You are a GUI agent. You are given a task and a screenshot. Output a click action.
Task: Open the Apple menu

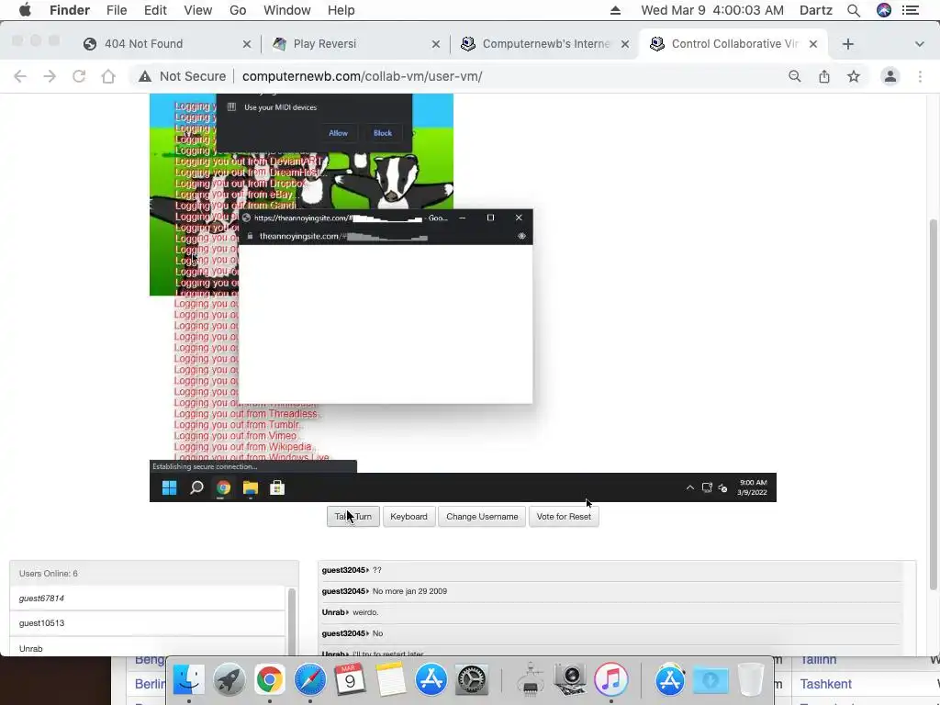[x=25, y=10]
